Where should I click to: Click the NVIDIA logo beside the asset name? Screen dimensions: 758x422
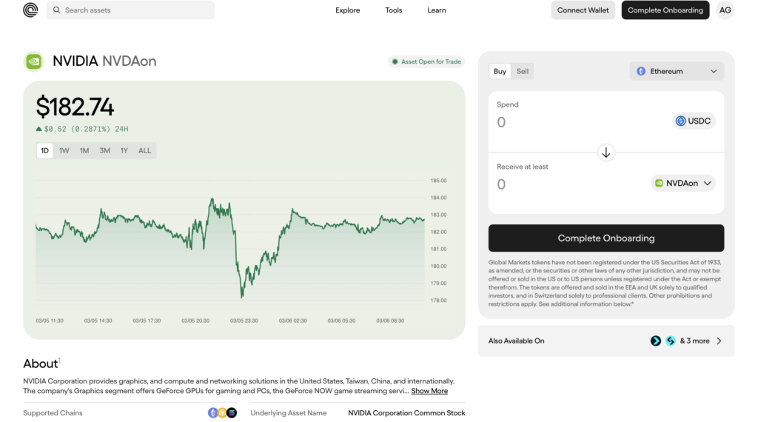(x=34, y=61)
